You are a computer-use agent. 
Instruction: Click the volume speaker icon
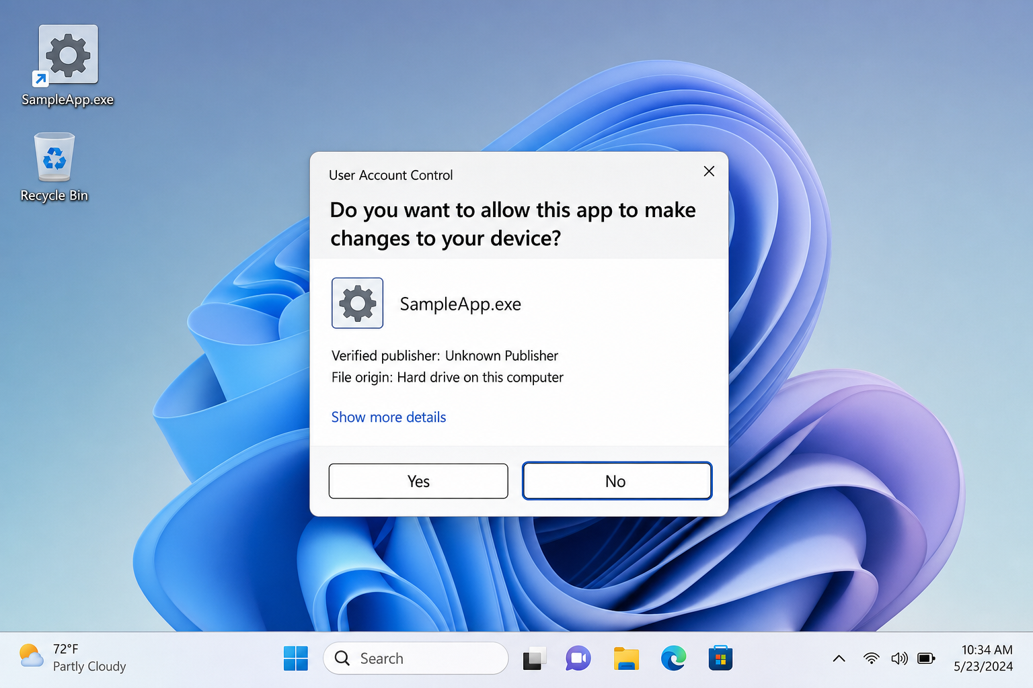pos(899,658)
